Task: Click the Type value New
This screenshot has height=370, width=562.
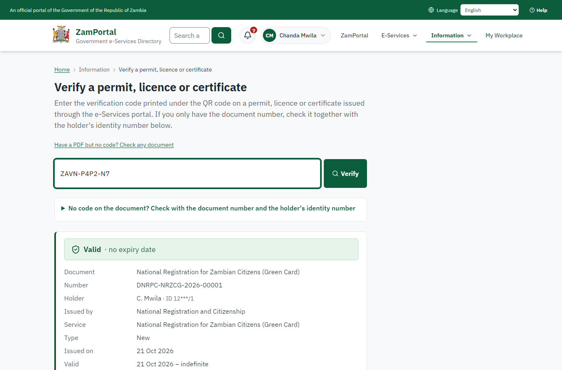Action: (143, 338)
